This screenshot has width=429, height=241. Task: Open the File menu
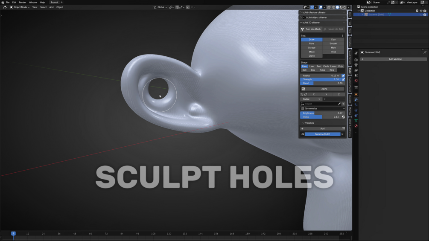8,2
